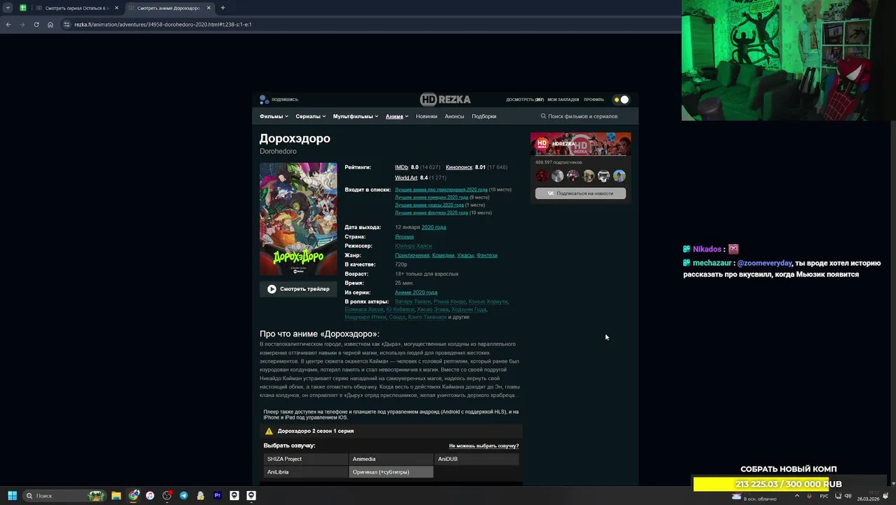Open the HDREZKA VK group banner
Viewport: 896px width, 505px height.
pyautogui.click(x=580, y=144)
